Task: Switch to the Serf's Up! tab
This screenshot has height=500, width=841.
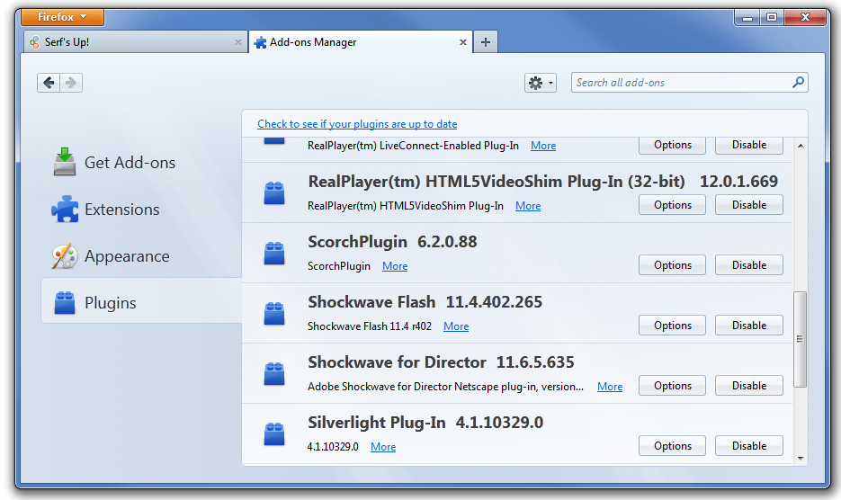Action: coord(135,42)
